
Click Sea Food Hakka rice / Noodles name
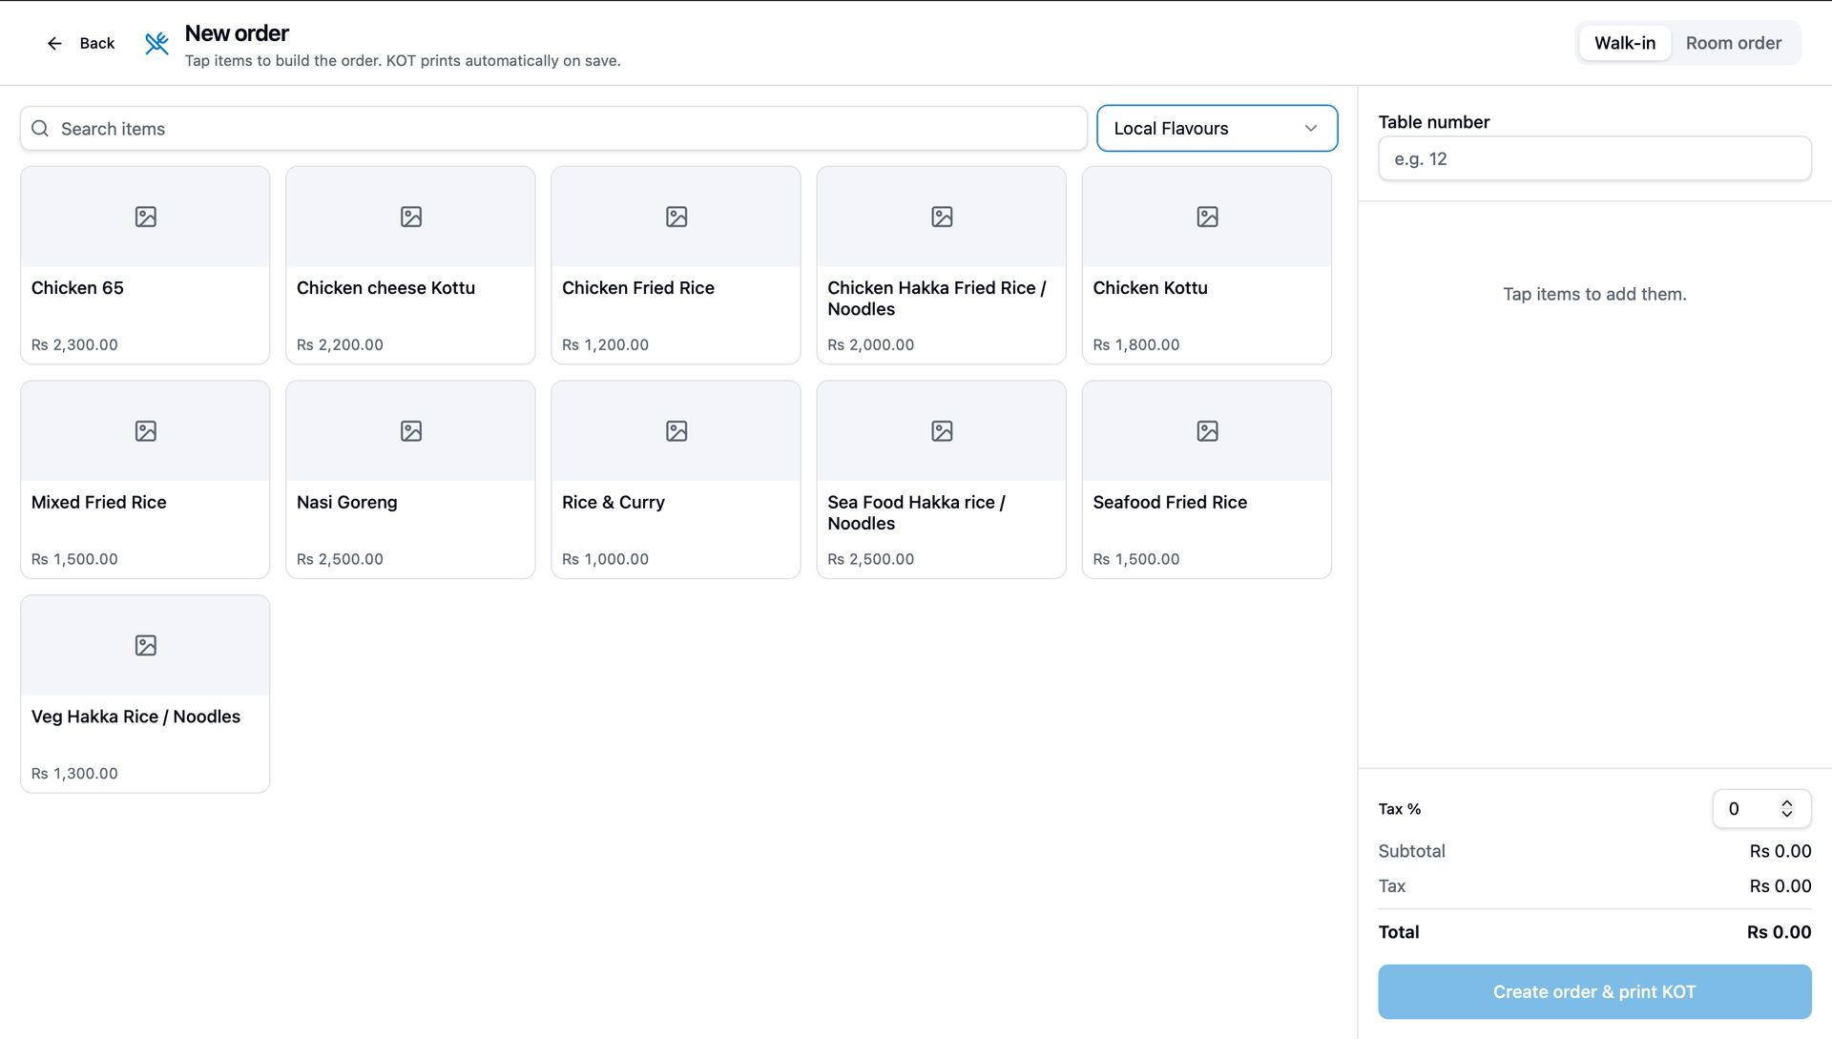pos(916,513)
